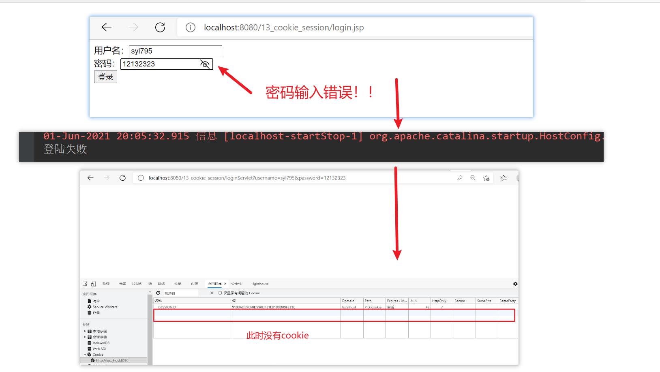
Task: Open 清单 in the application sidebar
Action: (x=96, y=301)
